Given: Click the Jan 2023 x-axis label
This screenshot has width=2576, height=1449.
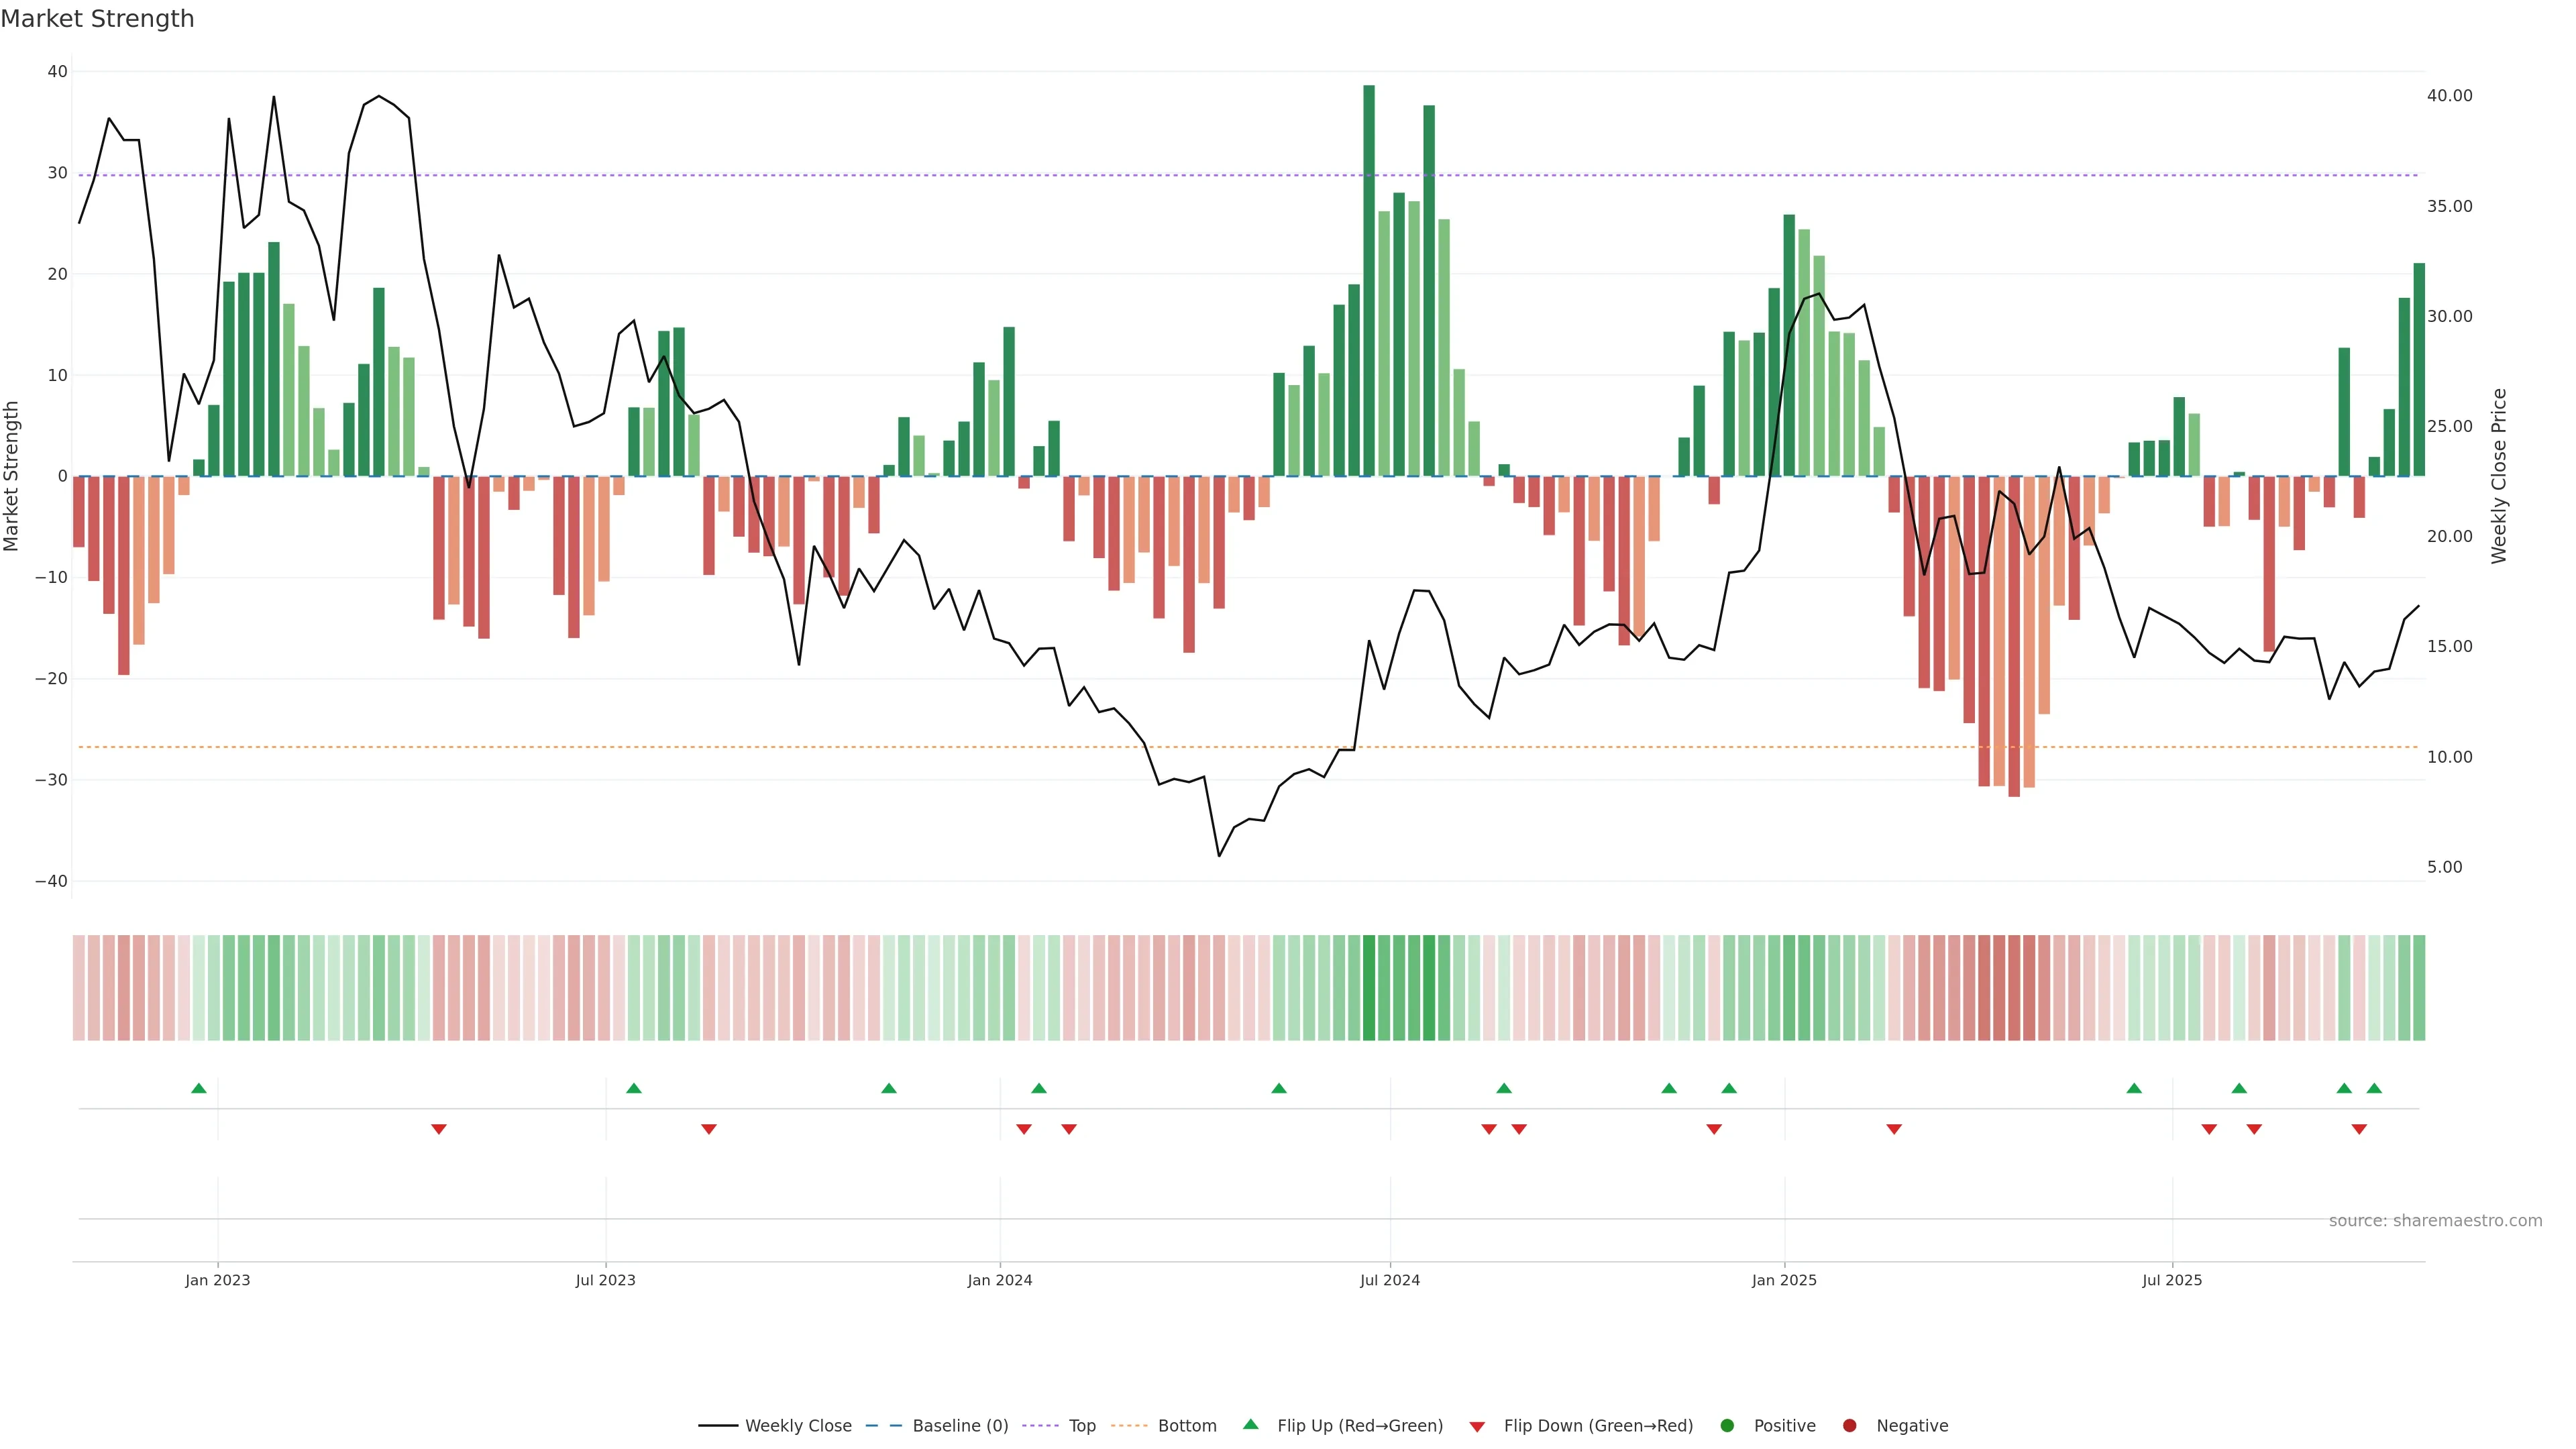Looking at the screenshot, I should click(x=218, y=1280).
